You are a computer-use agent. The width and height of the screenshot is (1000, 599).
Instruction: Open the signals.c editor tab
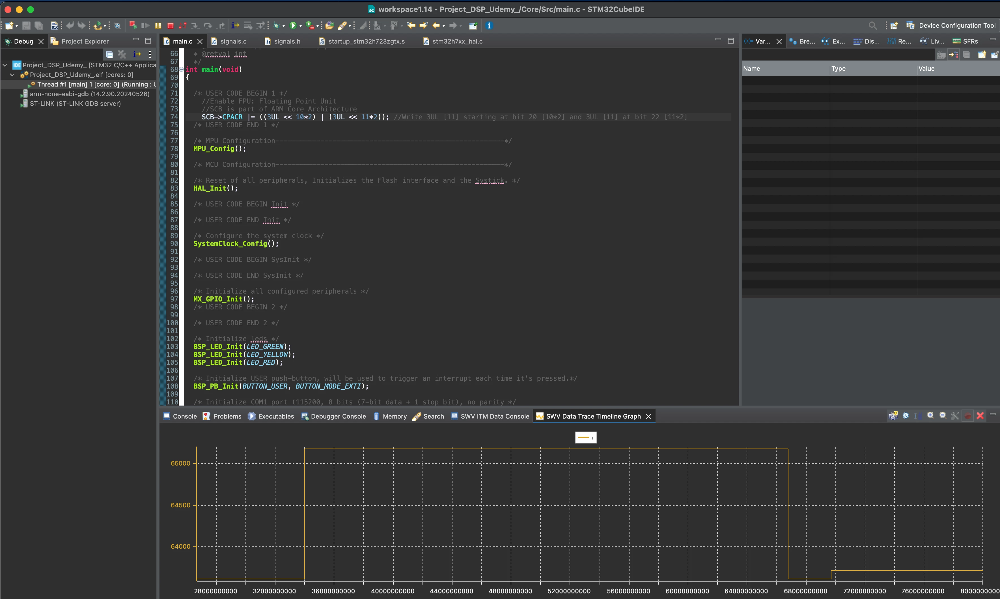pyautogui.click(x=229, y=41)
